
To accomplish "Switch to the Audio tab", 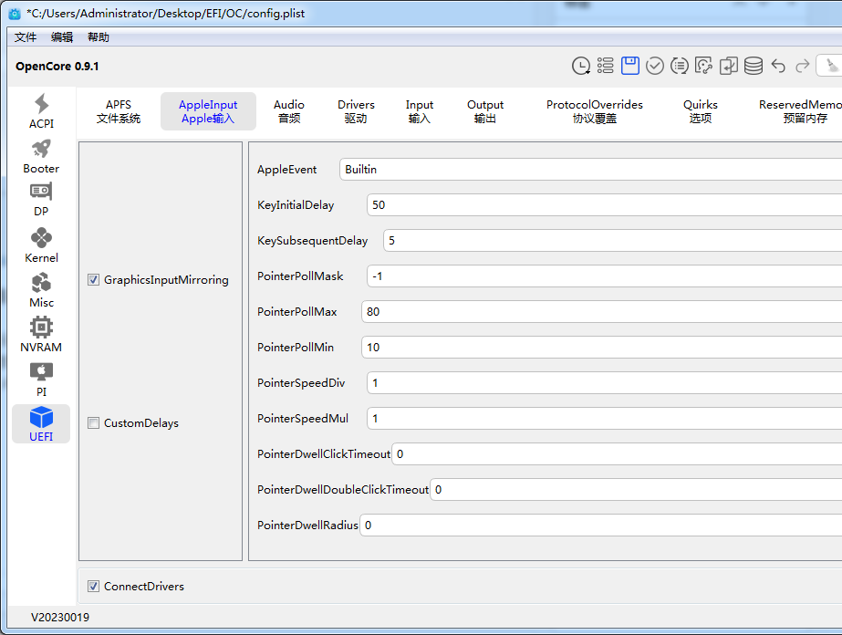I will [289, 111].
